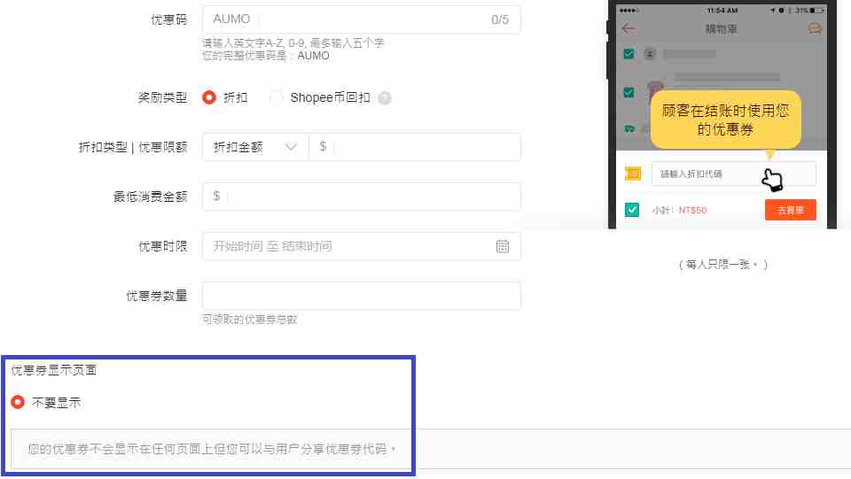851x479 pixels.
Task: Click the calendar icon in the date range field
Action: tap(503, 246)
